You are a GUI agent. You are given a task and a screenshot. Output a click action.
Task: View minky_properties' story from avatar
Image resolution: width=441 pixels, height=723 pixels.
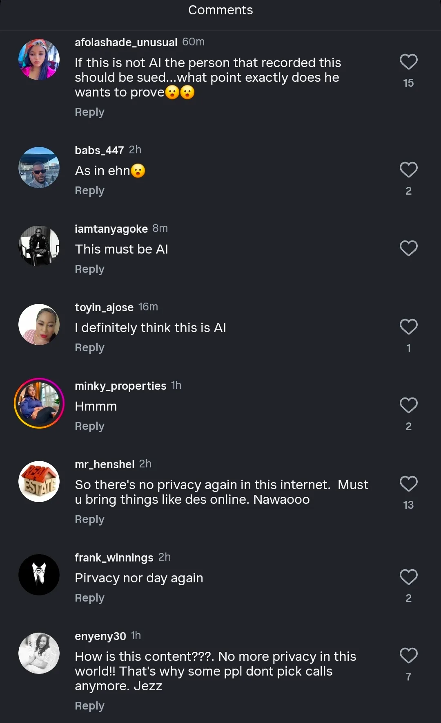[x=39, y=403]
